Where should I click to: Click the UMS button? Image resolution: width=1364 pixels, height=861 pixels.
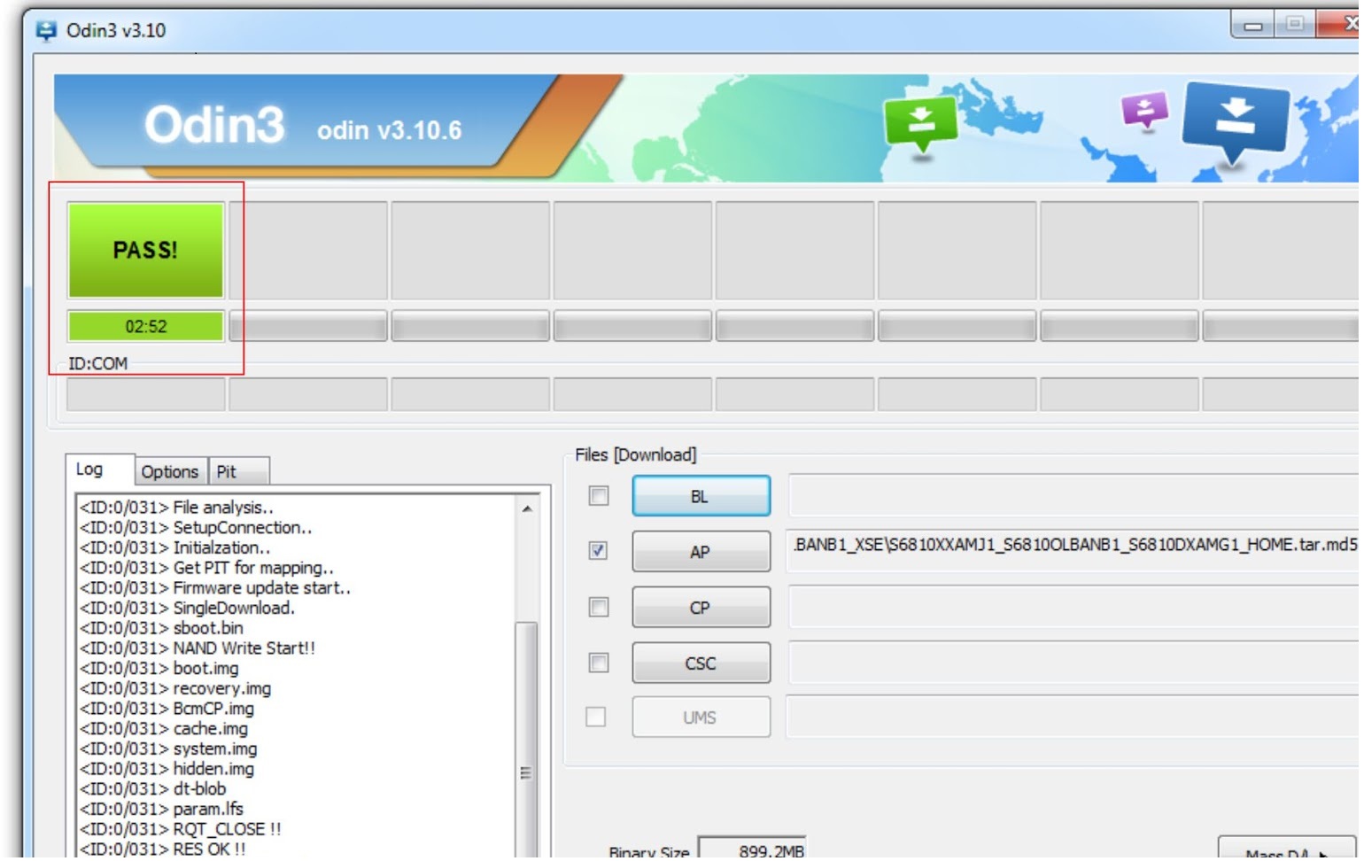point(701,717)
